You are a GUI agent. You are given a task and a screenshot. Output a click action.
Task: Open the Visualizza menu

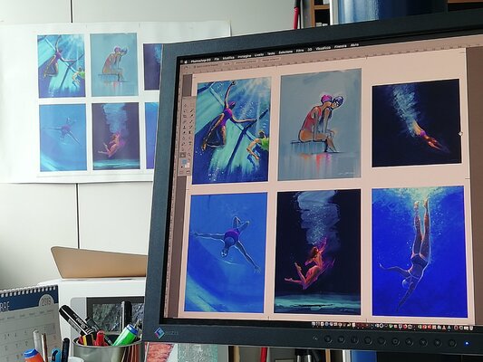[324, 48]
